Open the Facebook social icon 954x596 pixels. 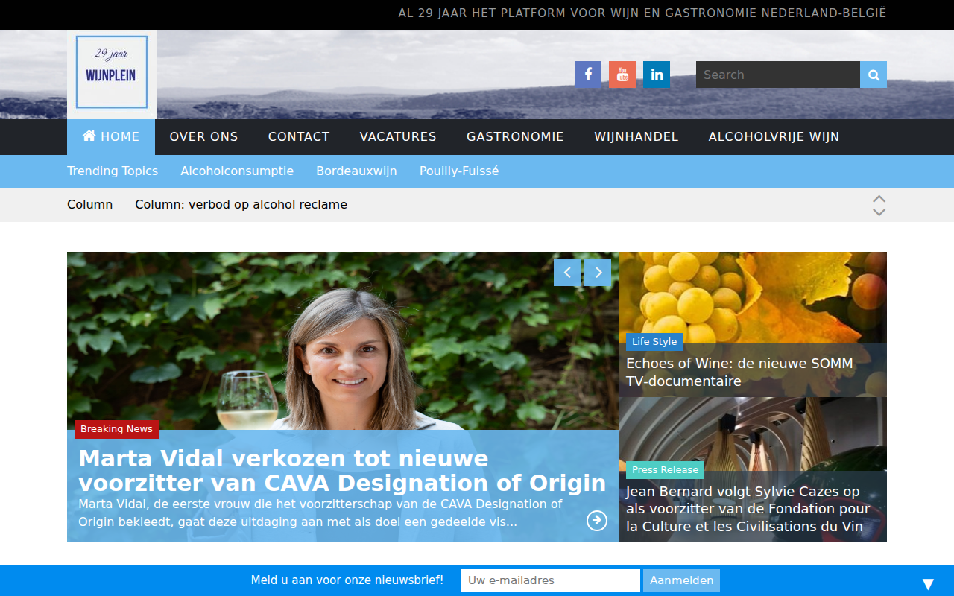[588, 74]
